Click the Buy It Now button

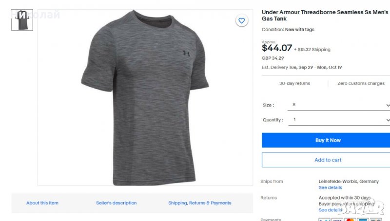[x=328, y=140]
